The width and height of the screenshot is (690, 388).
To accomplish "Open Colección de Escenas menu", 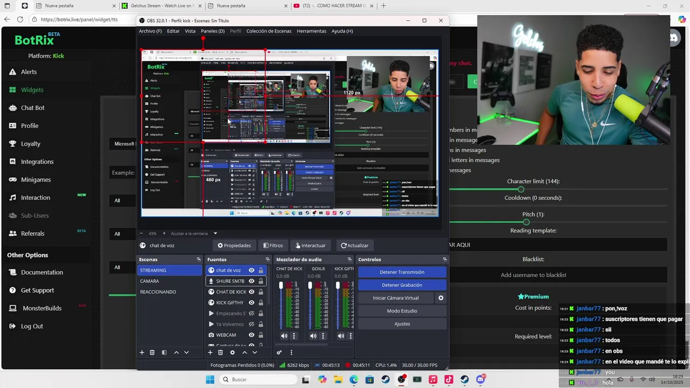I will click(x=269, y=31).
